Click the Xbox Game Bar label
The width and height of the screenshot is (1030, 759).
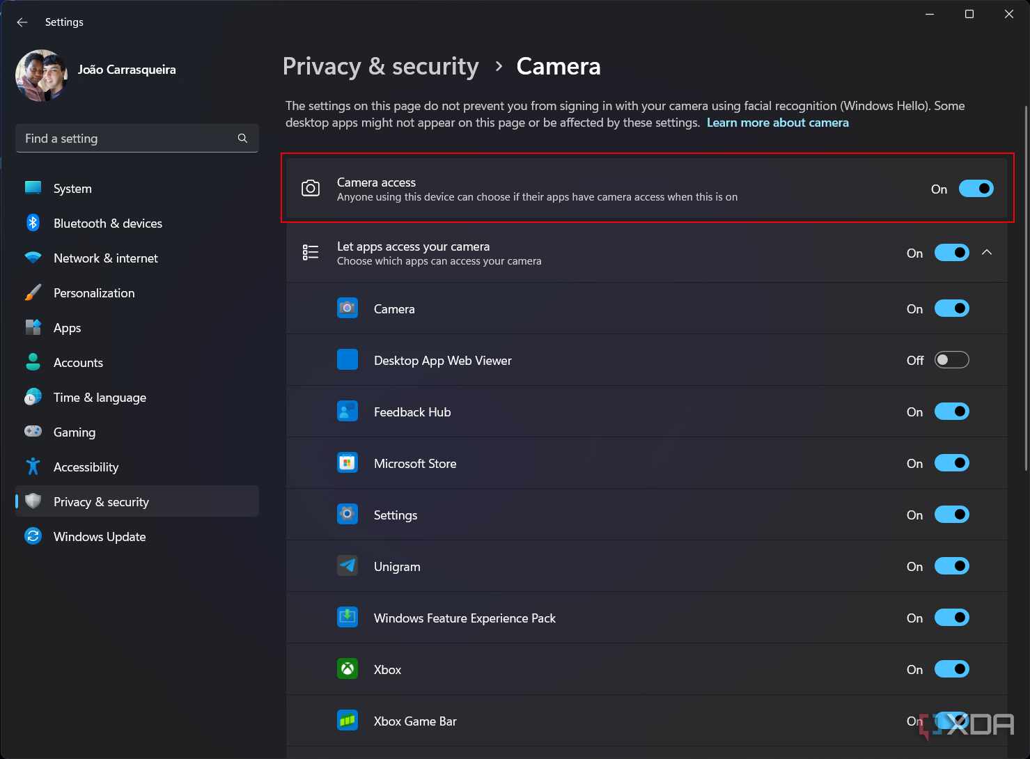click(x=415, y=721)
